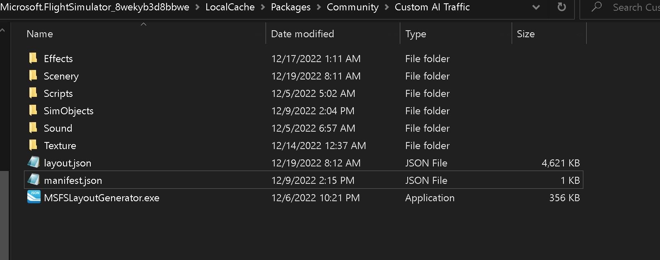The height and width of the screenshot is (260, 660).
Task: Click the Scripts folder icon
Action: click(x=33, y=93)
